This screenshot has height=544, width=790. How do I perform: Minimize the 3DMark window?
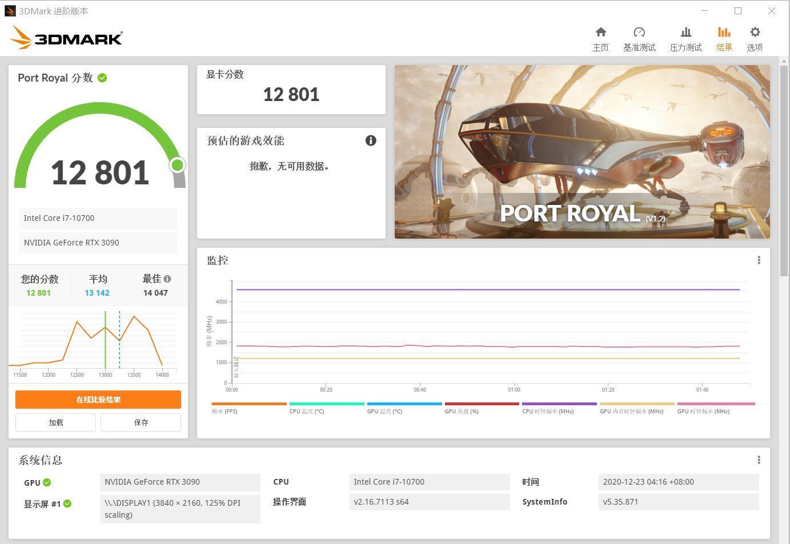pyautogui.click(x=705, y=11)
